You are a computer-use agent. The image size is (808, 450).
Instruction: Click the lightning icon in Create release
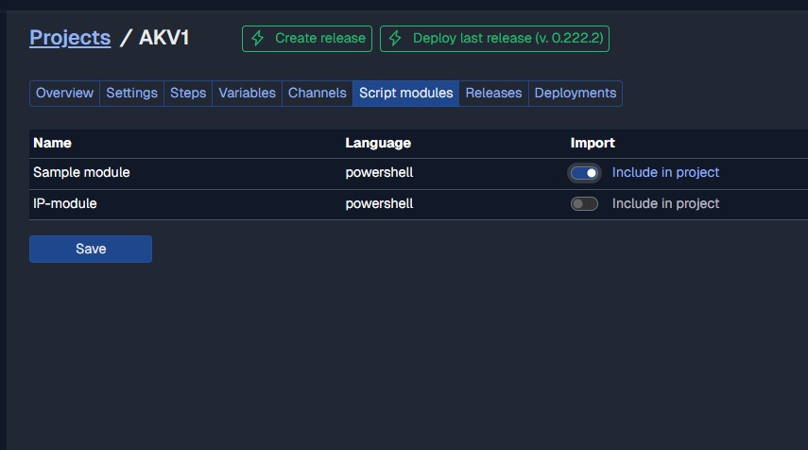tap(258, 38)
